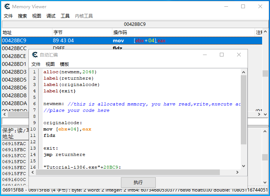Screen dimensions: 270x196
Task: Minimize the auto assemble window
Action: (205, 55)
